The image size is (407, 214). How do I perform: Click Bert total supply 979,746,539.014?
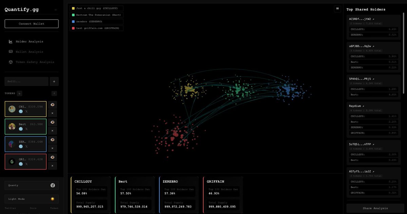pos(134,207)
